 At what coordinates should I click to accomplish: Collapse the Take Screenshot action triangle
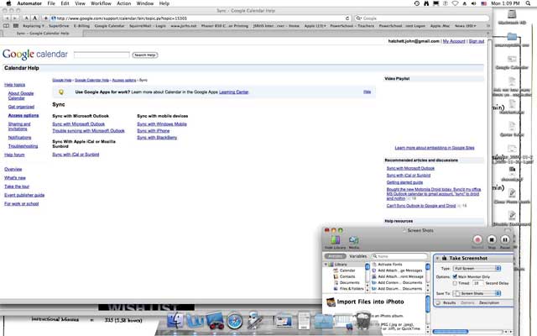pos(437,256)
